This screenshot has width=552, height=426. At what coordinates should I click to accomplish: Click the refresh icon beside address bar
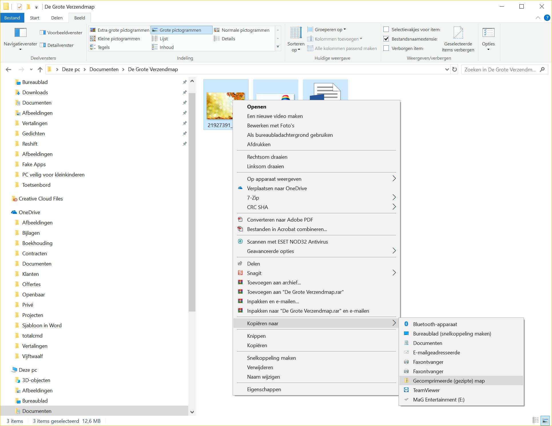(x=454, y=69)
